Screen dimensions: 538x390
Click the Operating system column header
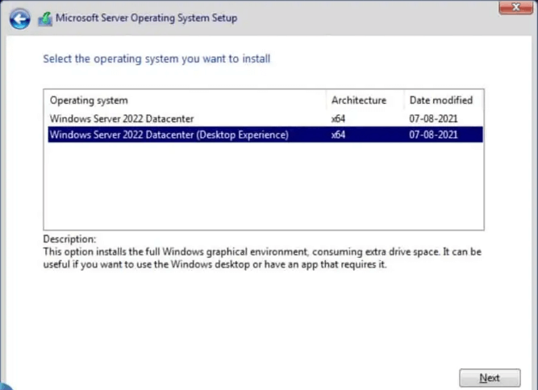[89, 101]
